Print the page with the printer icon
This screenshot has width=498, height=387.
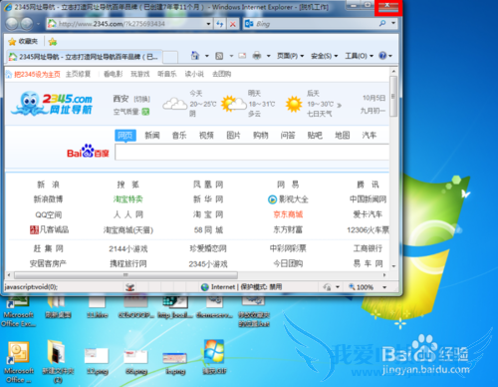(x=257, y=56)
